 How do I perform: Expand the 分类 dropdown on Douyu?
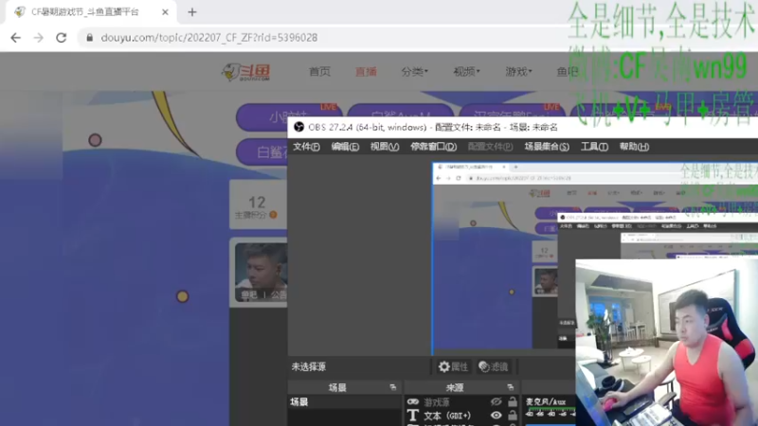coord(414,72)
